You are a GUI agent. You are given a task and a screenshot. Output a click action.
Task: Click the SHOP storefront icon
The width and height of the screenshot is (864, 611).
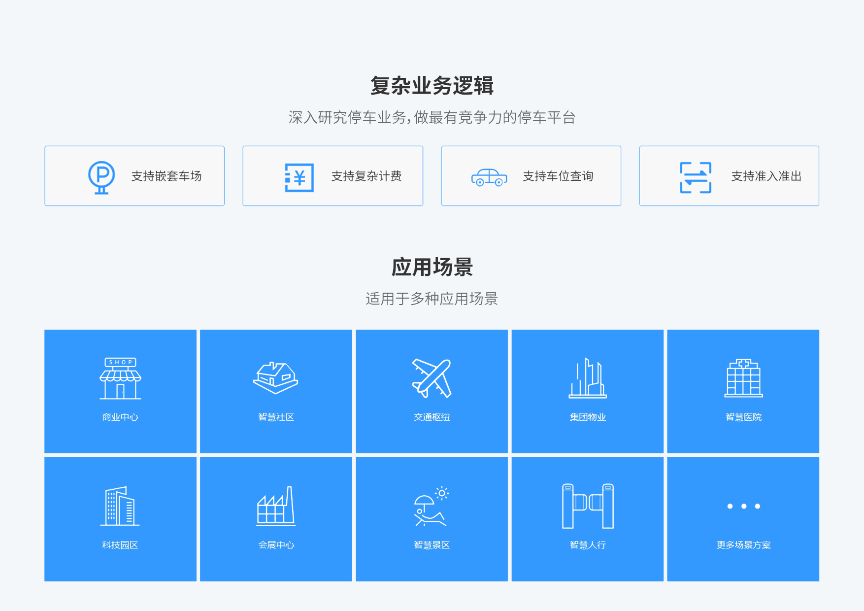[x=120, y=378]
